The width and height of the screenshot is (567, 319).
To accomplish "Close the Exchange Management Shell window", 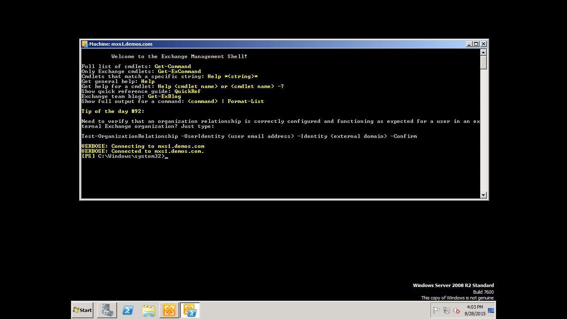I will (483, 44).
